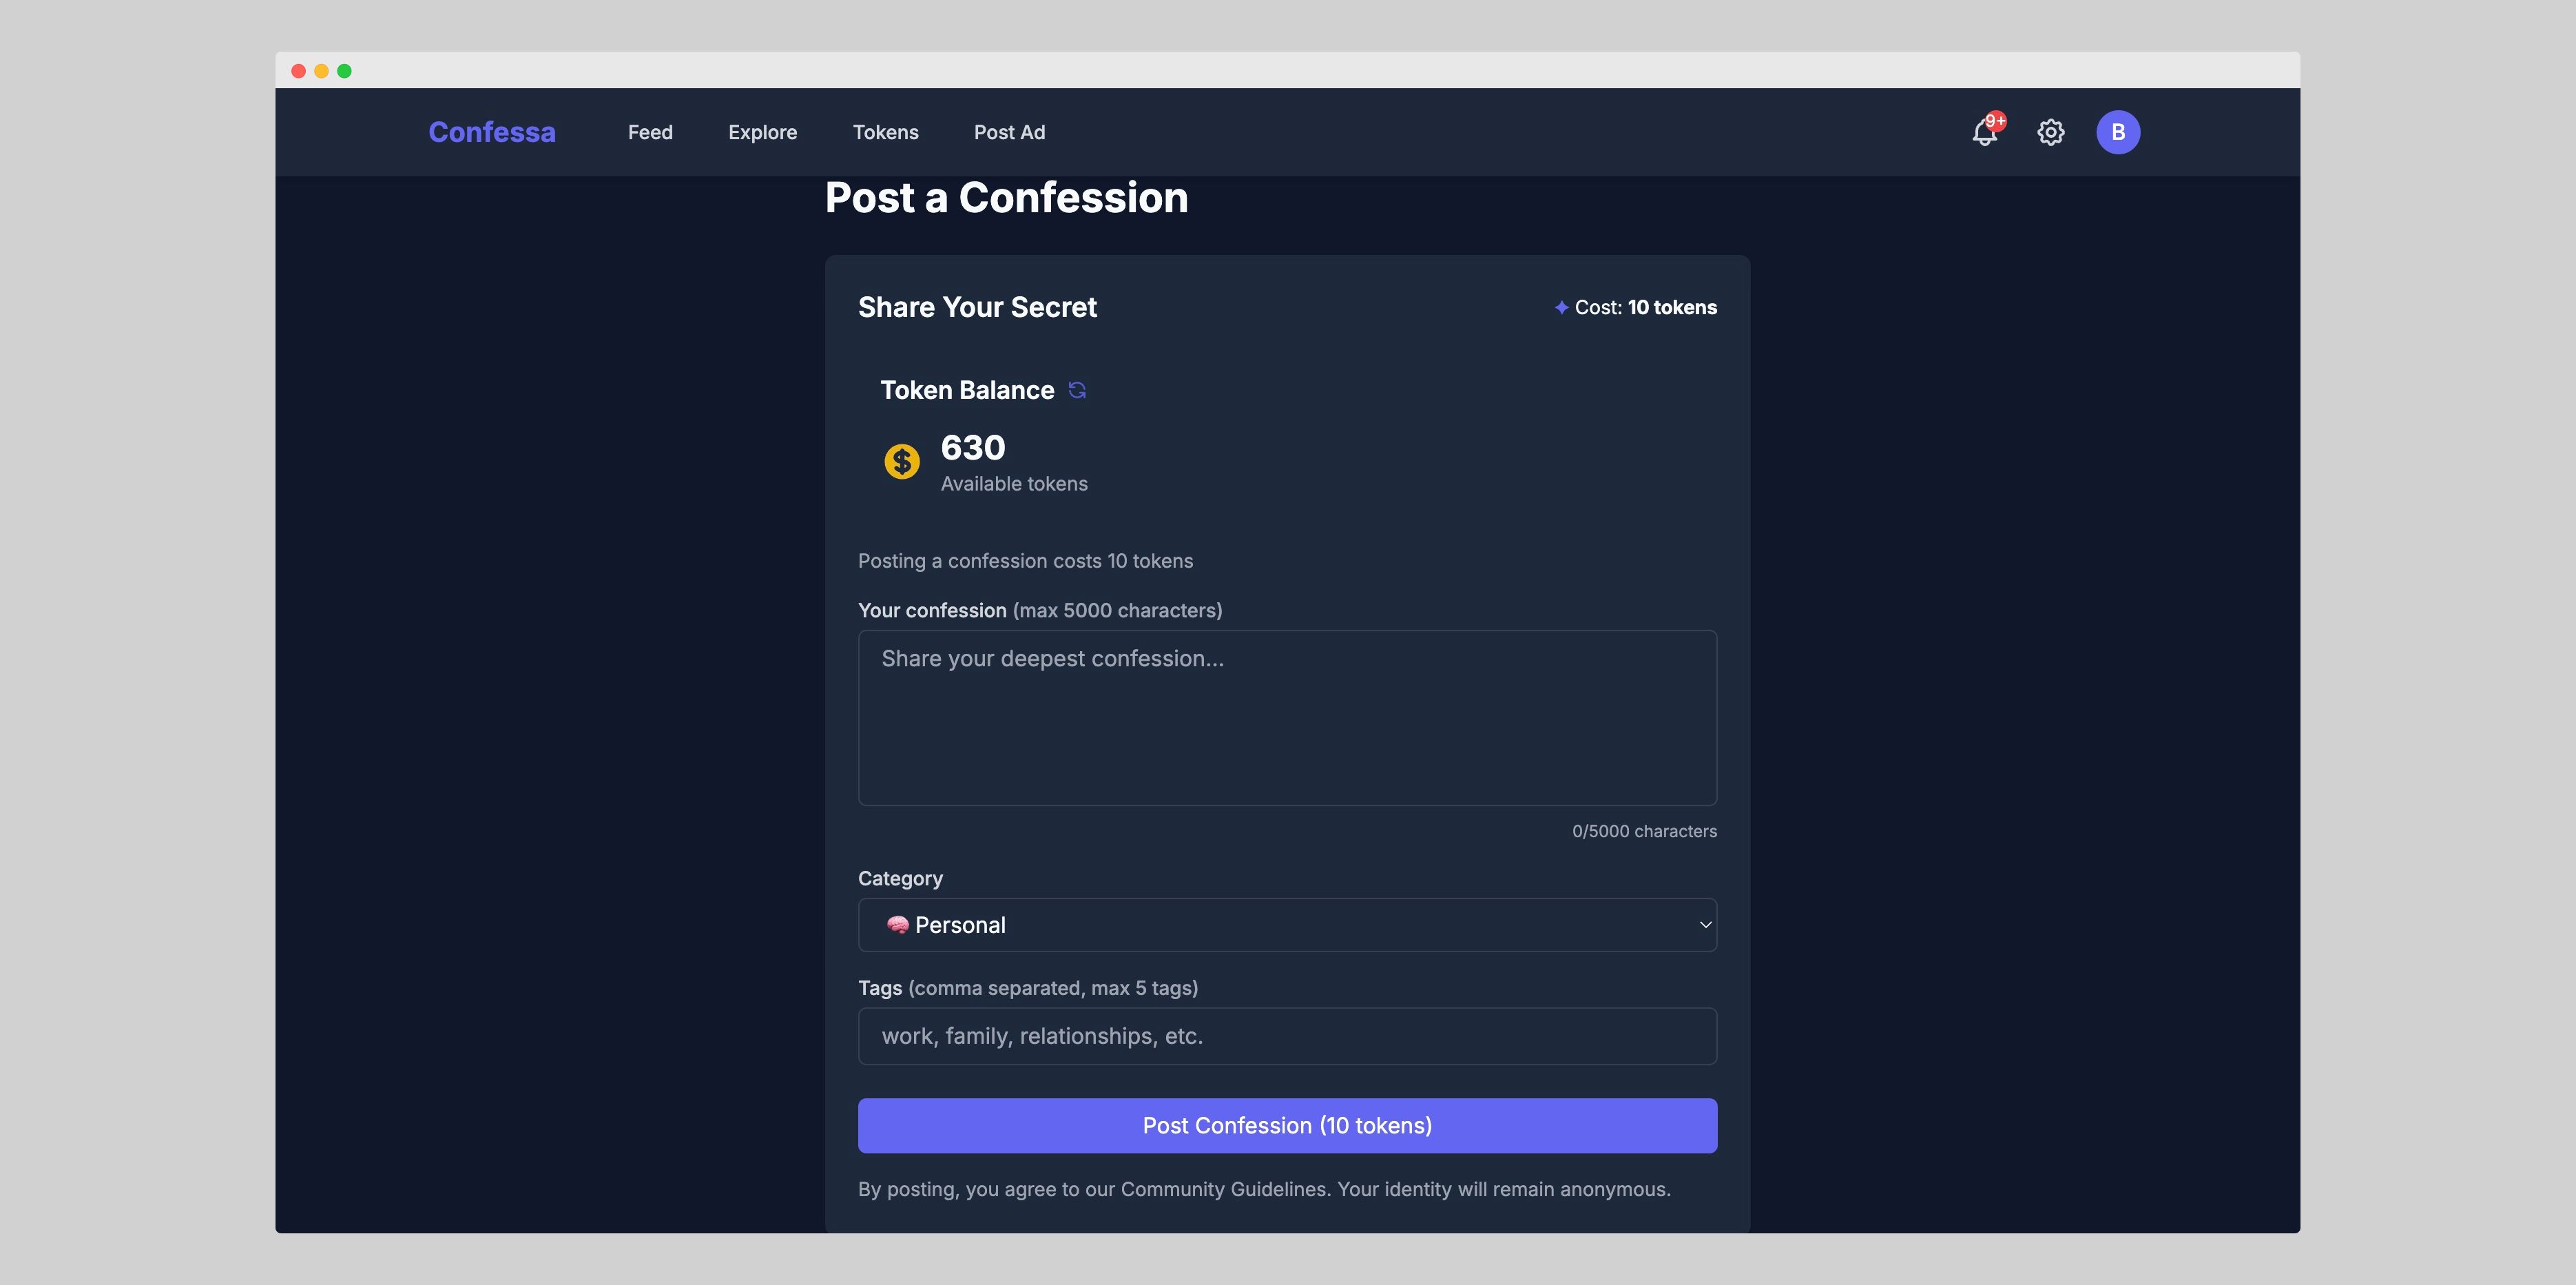
Task: Refresh the token balance icon
Action: coord(1077,390)
